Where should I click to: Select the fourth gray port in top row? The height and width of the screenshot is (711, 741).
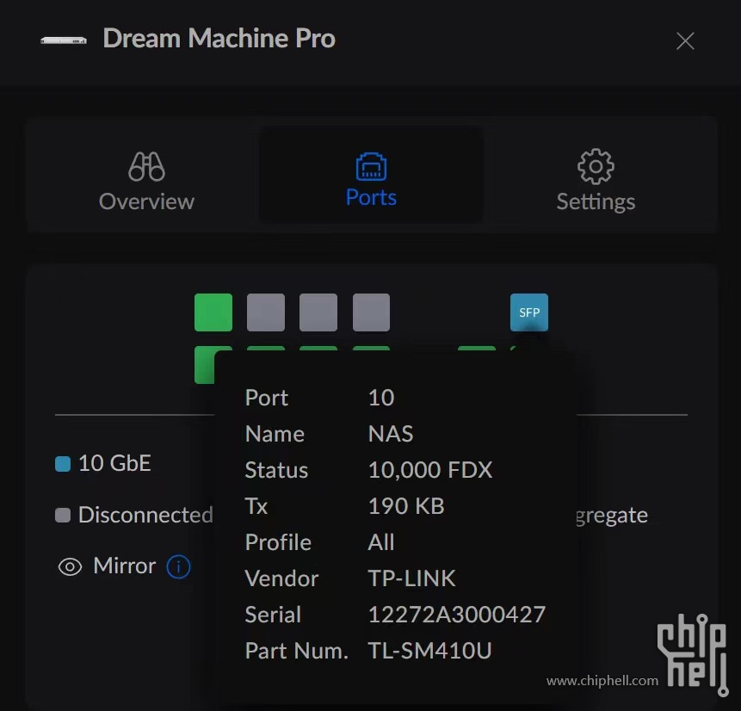click(x=372, y=312)
